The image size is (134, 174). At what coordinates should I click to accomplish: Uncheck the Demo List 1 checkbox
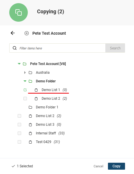tap(25, 90)
